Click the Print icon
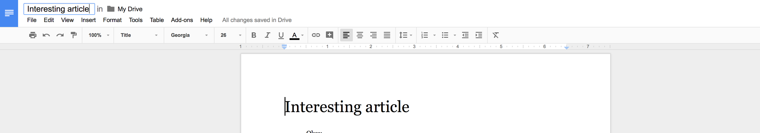This screenshot has height=133, width=760. click(x=33, y=35)
